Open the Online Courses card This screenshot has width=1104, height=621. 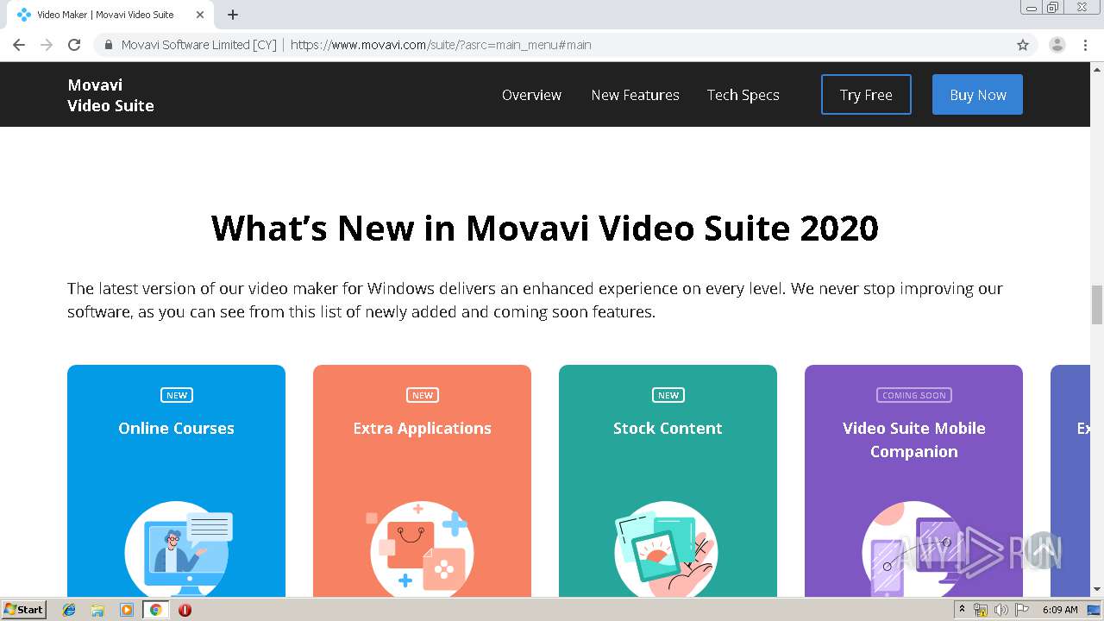176,480
